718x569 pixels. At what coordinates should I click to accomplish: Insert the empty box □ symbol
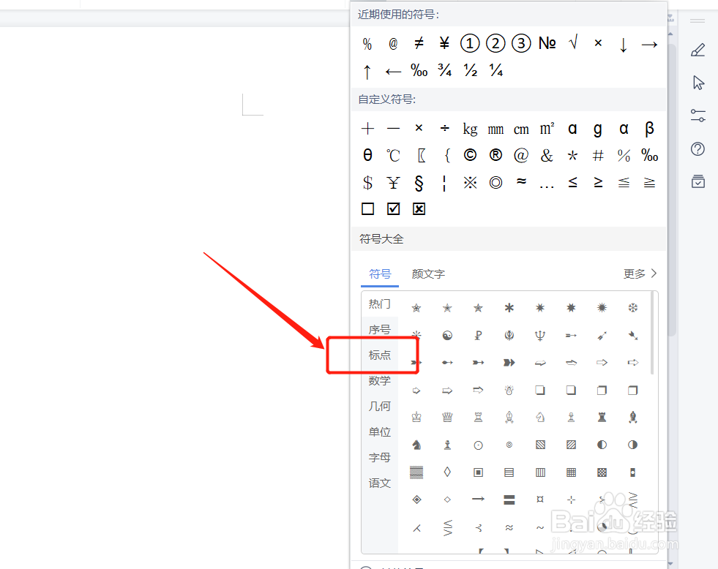click(367, 209)
